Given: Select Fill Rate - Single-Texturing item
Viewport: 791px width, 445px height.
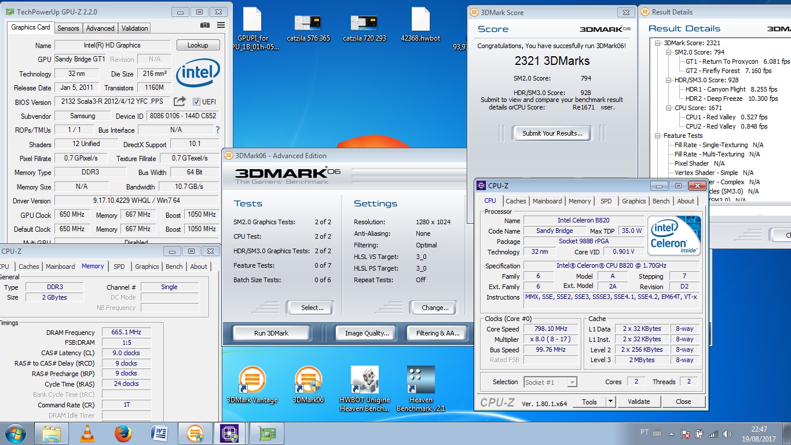Looking at the screenshot, I should (719, 145).
